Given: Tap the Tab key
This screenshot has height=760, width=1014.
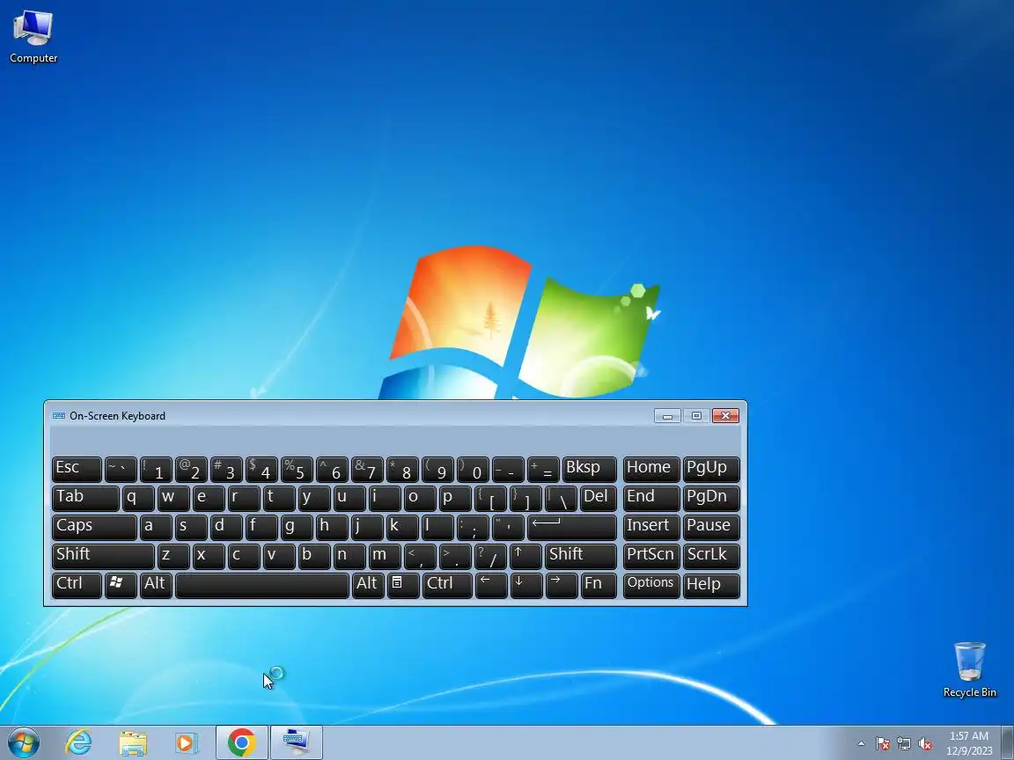Looking at the screenshot, I should pos(85,498).
